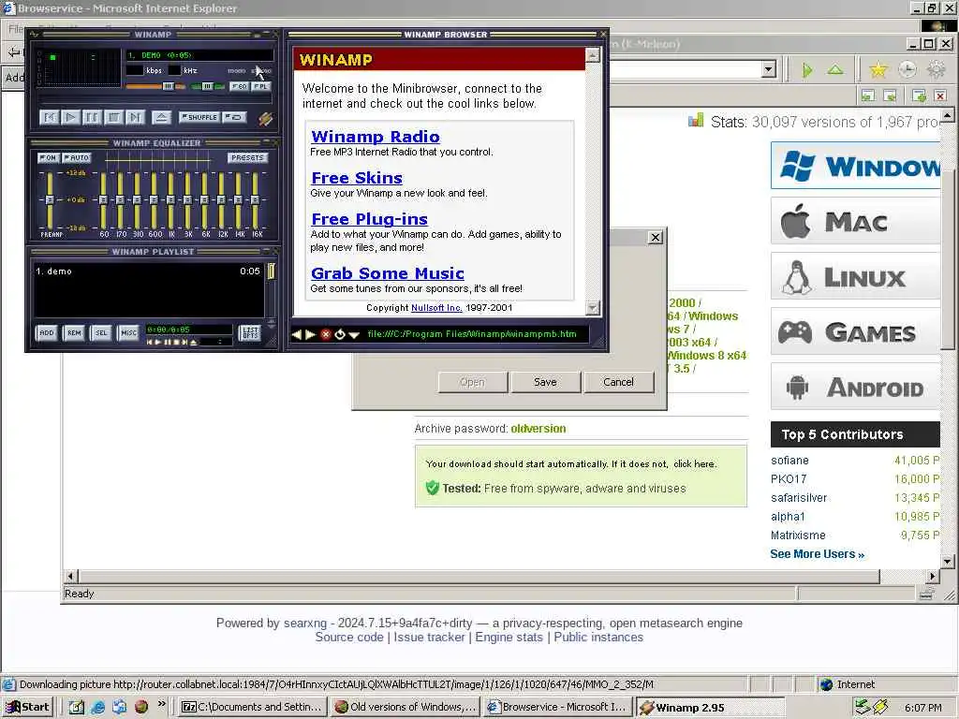Open the Linux category banner
The height and width of the screenshot is (719, 959).
[x=855, y=276]
